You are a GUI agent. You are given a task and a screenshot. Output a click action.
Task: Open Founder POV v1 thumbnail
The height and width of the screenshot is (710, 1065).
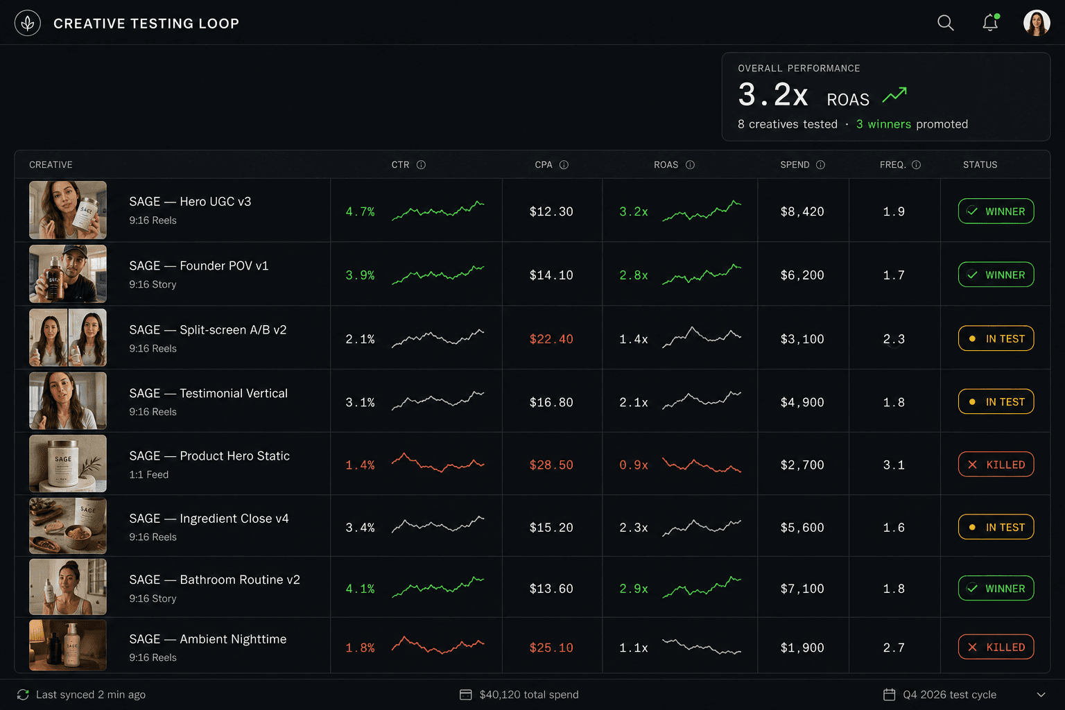coord(68,274)
